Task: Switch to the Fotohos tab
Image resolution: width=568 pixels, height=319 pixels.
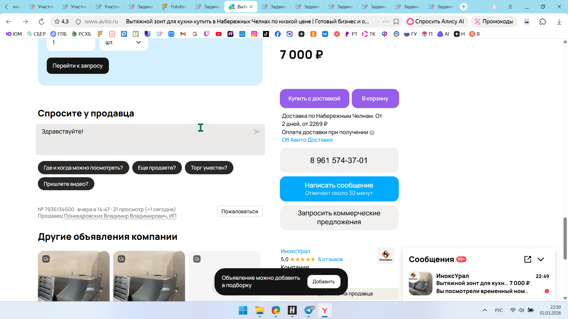Action: (175, 6)
